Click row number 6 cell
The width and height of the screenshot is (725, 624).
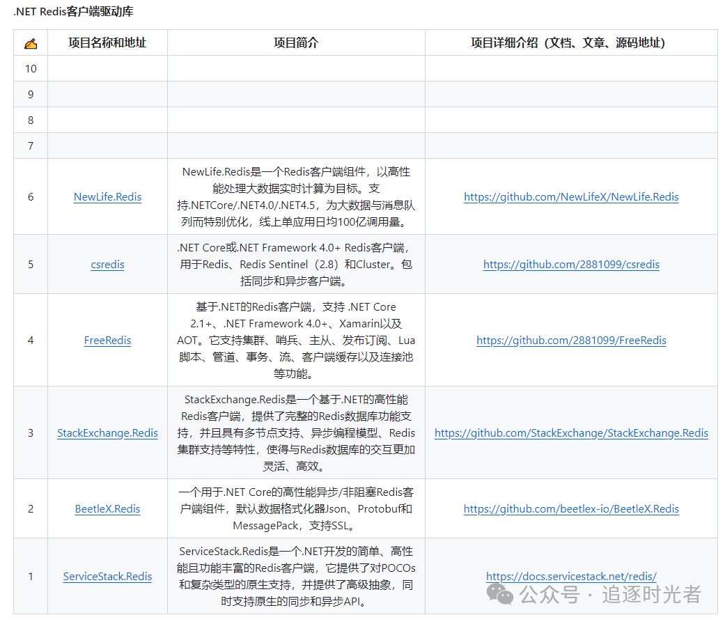tap(31, 197)
